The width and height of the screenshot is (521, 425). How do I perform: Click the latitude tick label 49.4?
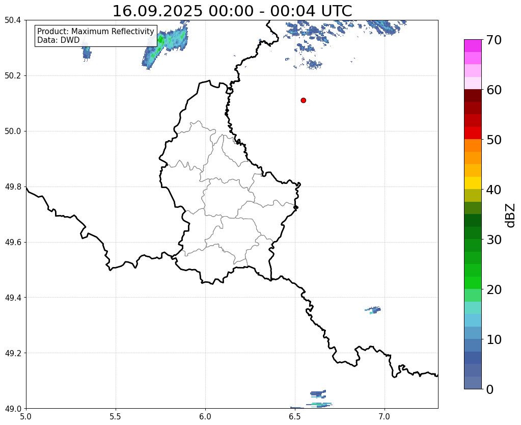(13, 298)
